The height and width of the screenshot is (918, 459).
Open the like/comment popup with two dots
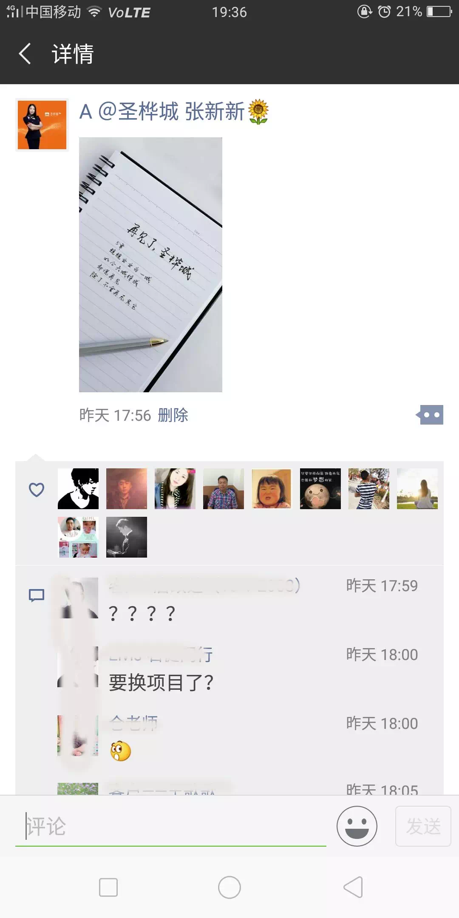click(x=430, y=415)
